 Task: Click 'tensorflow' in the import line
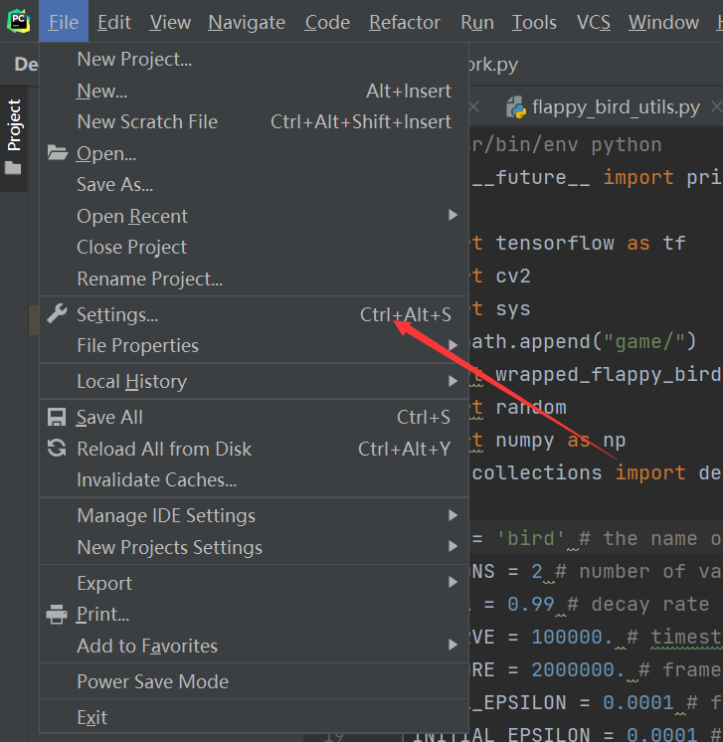555,243
